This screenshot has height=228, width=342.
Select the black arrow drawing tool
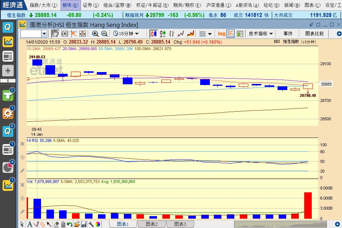[x=49, y=224]
